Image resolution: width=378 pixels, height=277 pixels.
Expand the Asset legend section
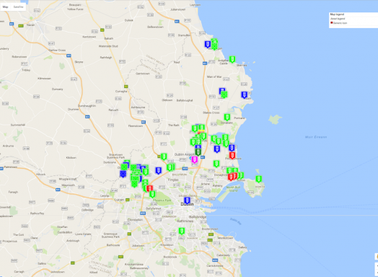pyautogui.click(x=338, y=19)
